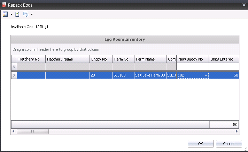Open the New Buggy No dropdown
Viewport: 248px width, 152px height.
click(206, 75)
